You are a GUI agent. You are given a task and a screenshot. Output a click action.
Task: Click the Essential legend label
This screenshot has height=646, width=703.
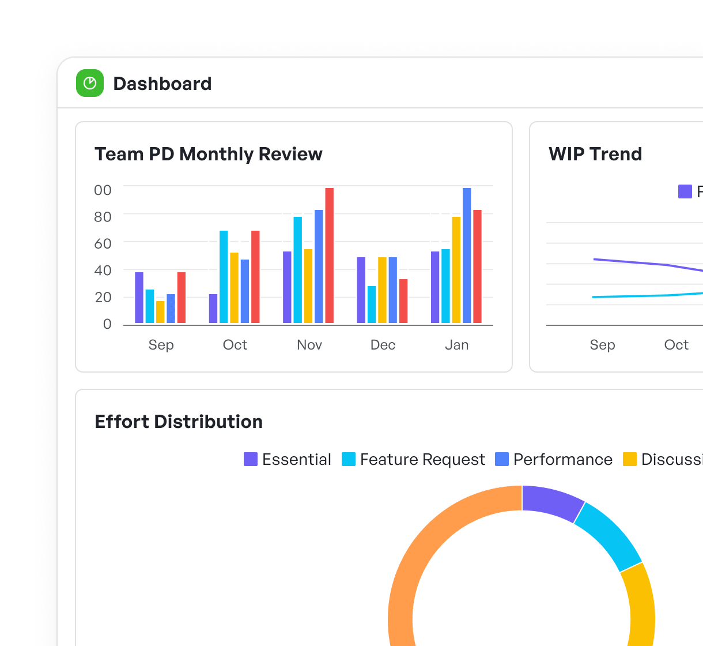tap(297, 459)
